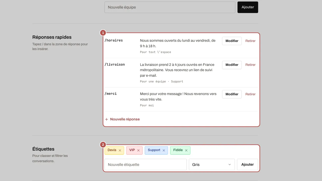Delete the Support tag using its x icon
The height and width of the screenshot is (181, 322).
(164, 150)
